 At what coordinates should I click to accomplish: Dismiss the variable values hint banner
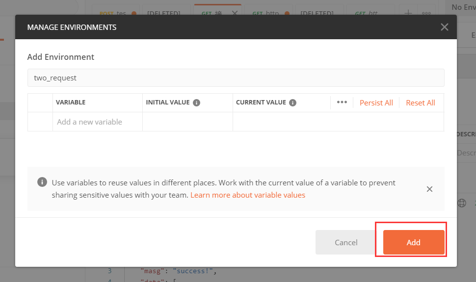[429, 189]
